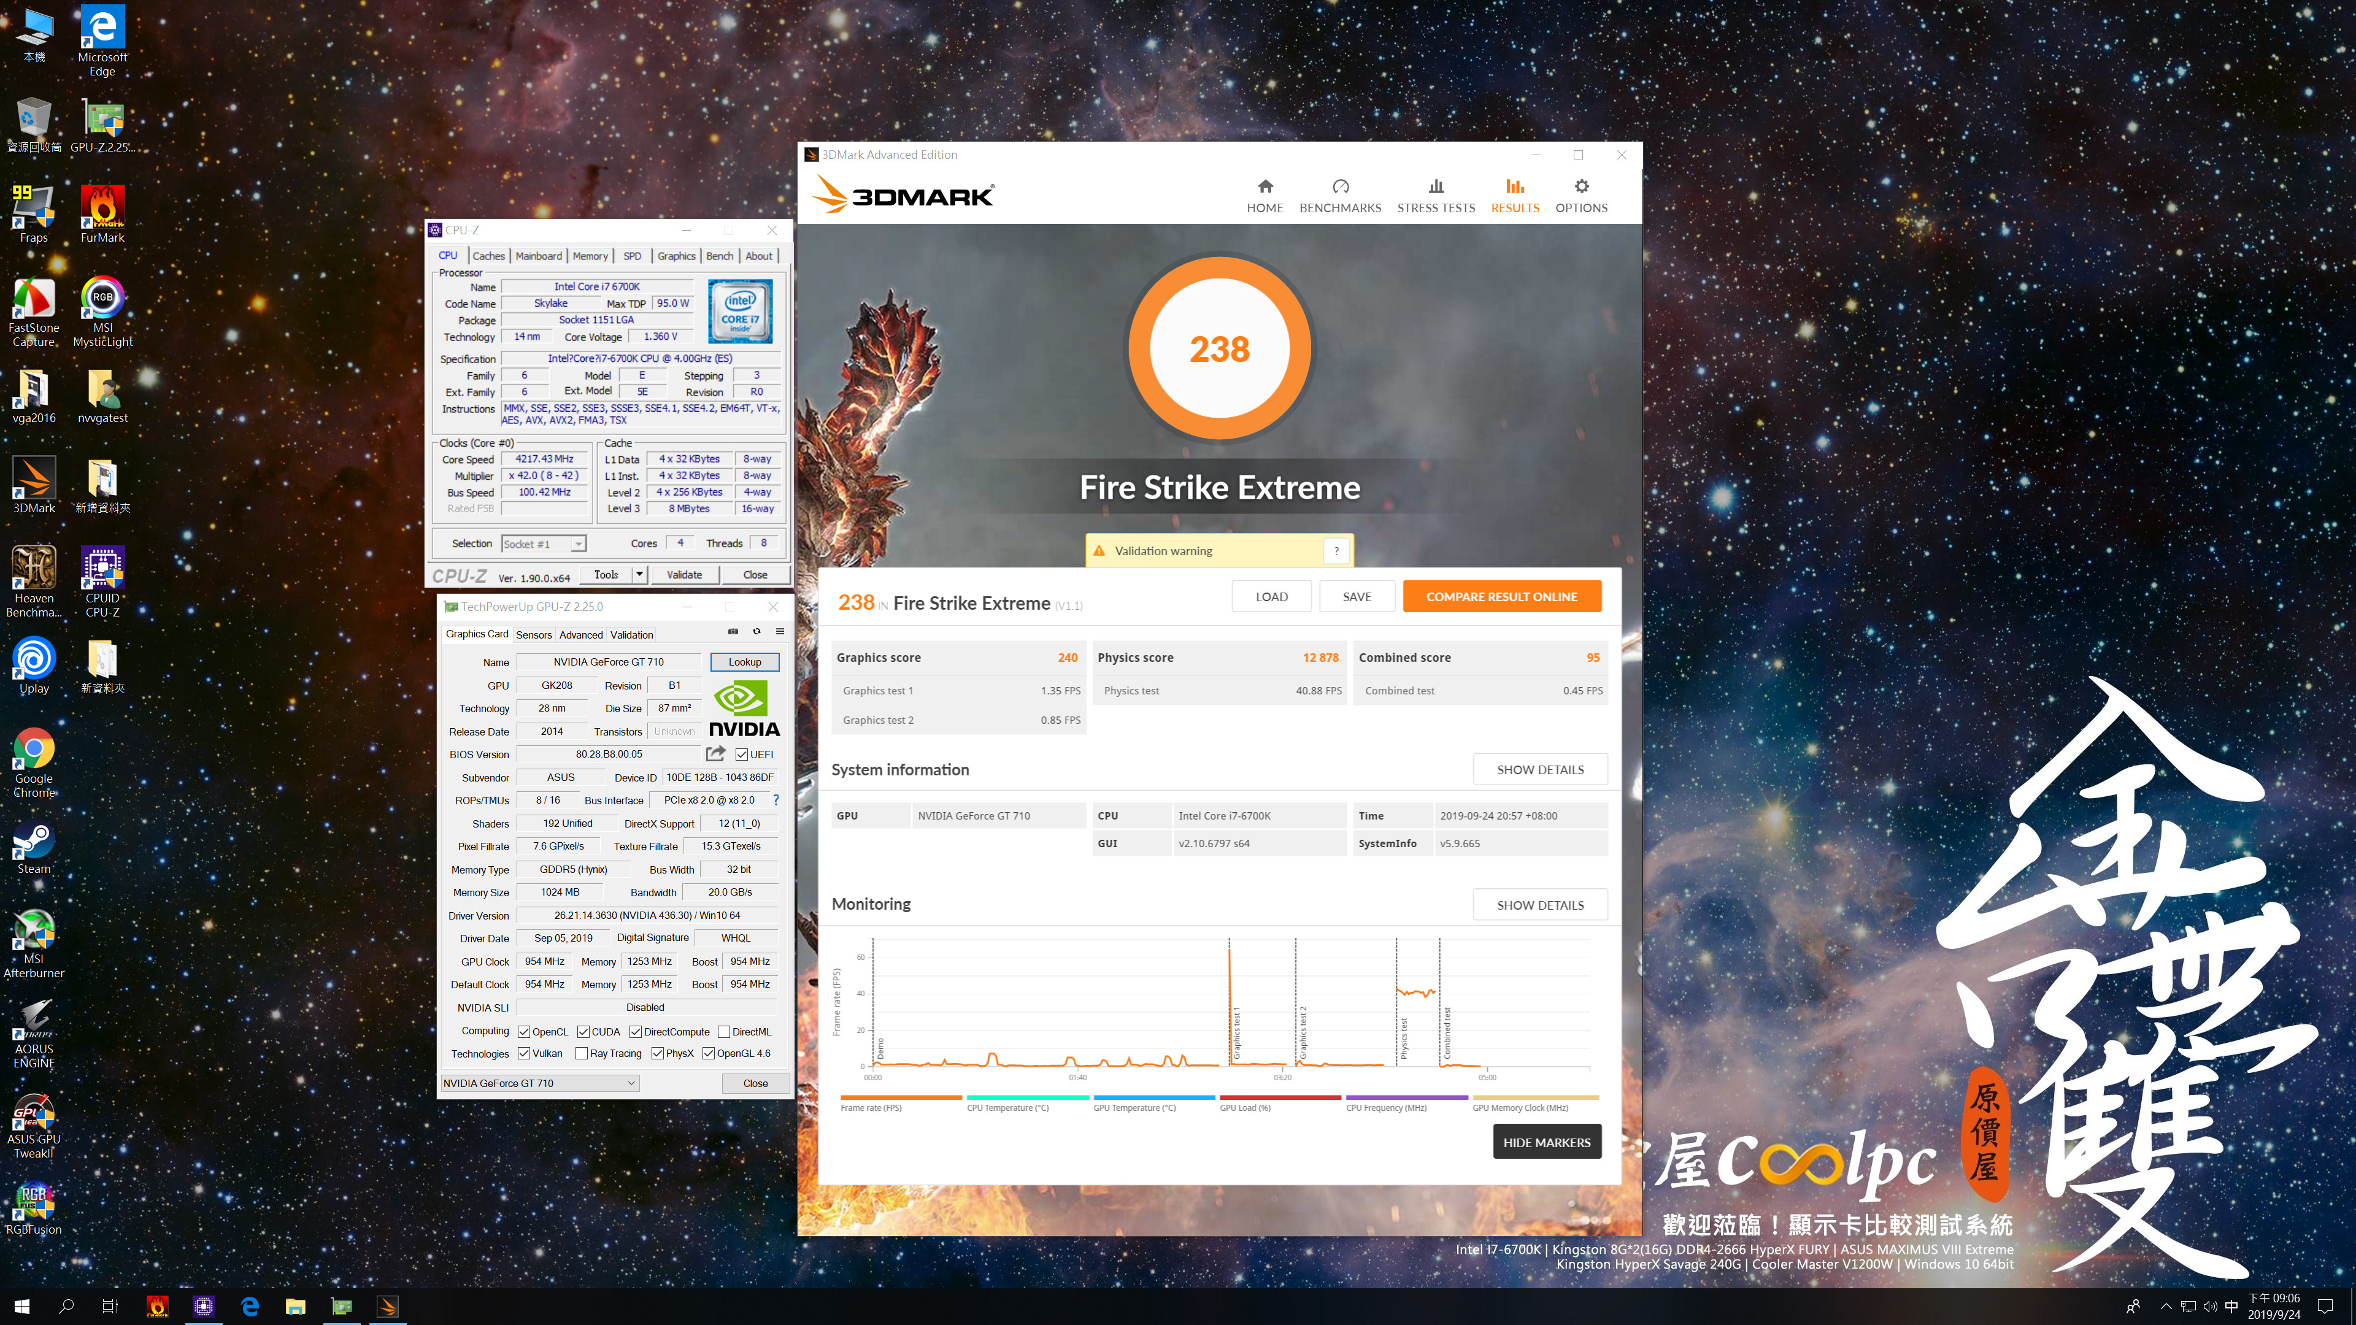2356x1325 pixels.
Task: Show hidden system tray icons chevron
Action: point(2165,1307)
